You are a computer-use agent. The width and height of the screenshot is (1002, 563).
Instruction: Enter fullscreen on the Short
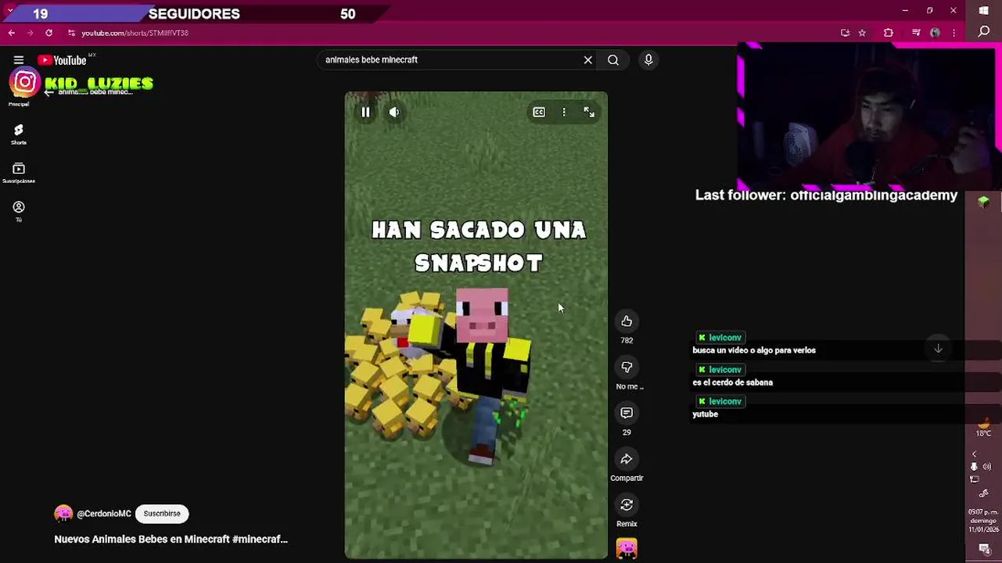pyautogui.click(x=589, y=113)
